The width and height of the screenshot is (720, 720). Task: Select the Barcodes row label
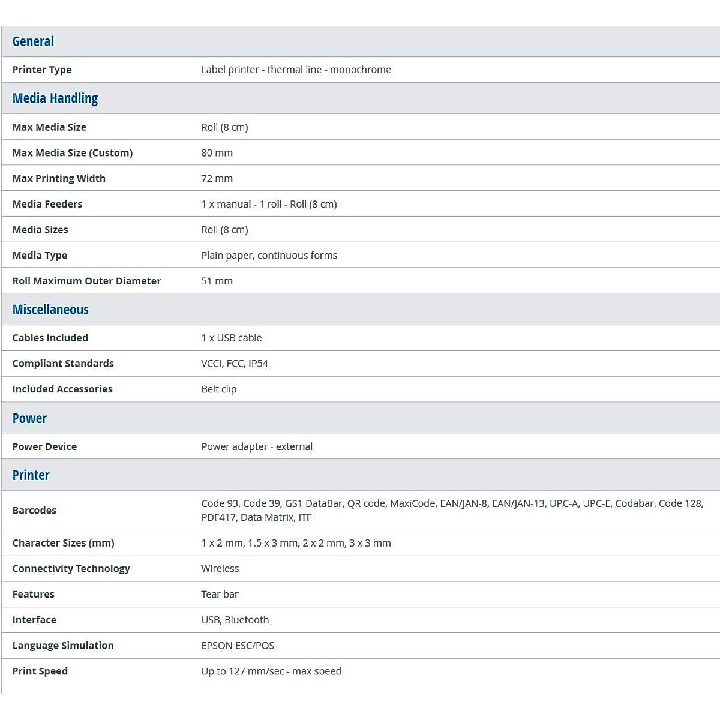click(x=34, y=510)
